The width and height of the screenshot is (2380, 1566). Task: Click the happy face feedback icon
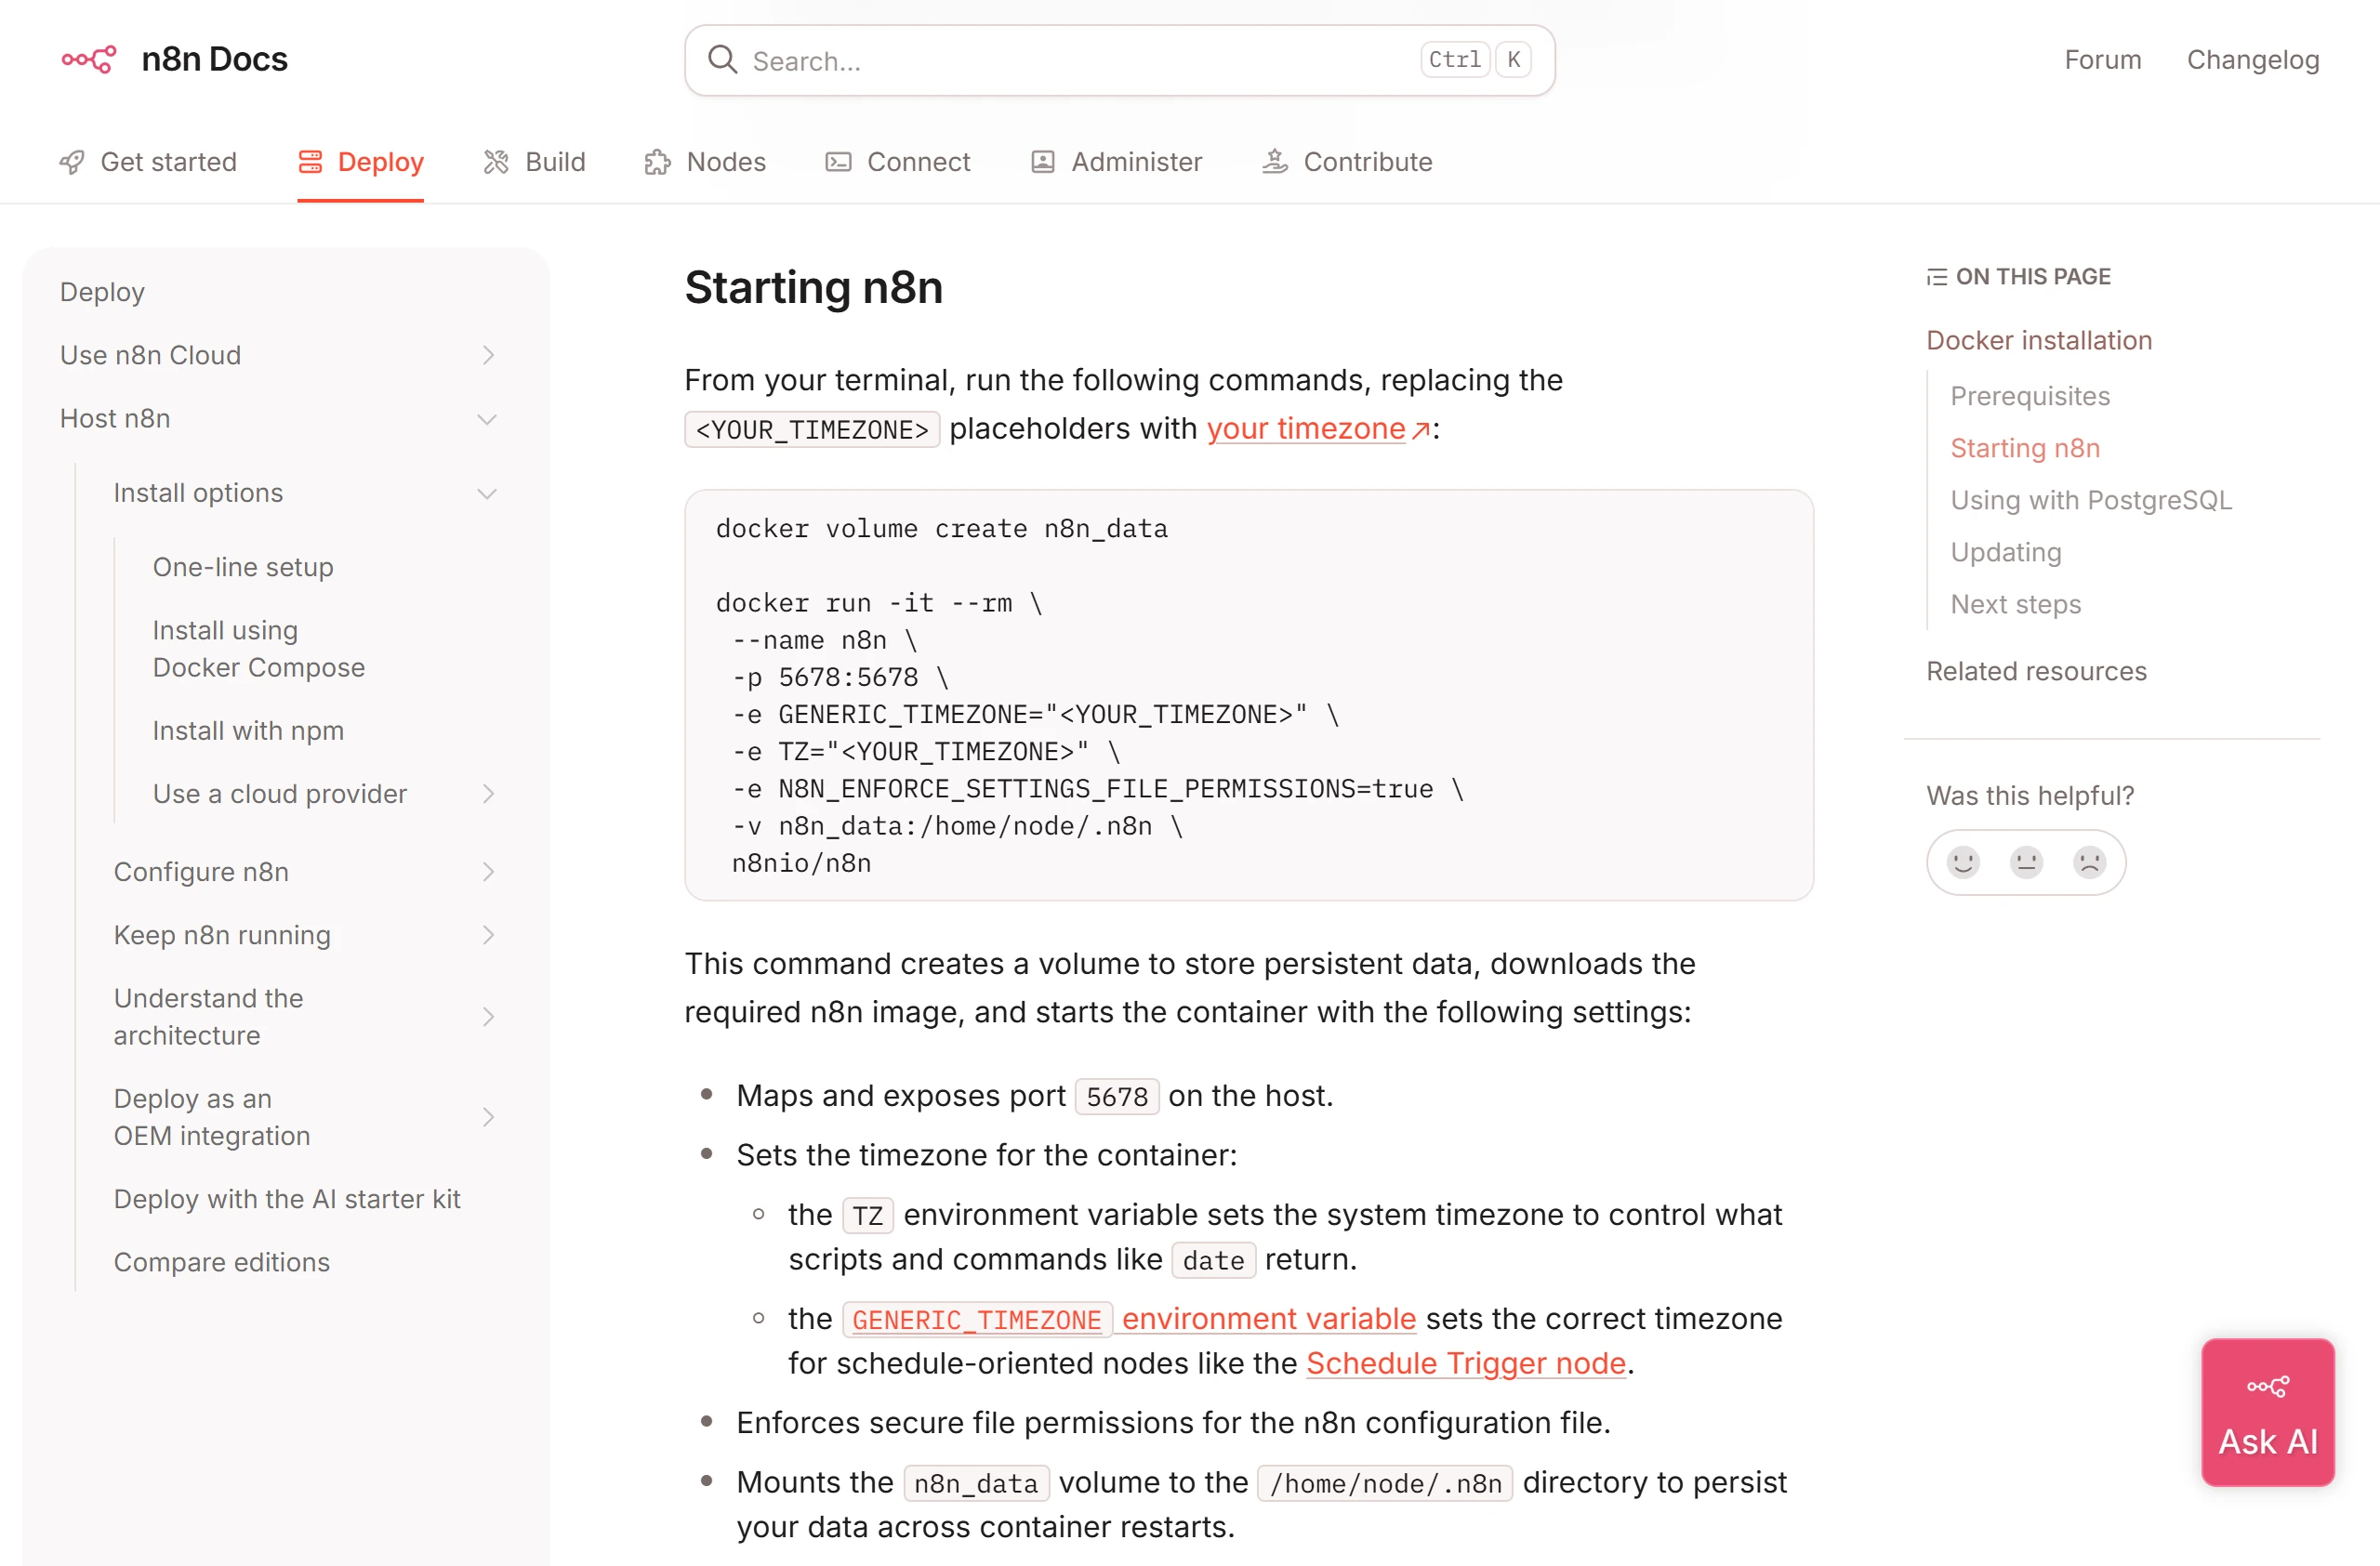tap(1963, 862)
